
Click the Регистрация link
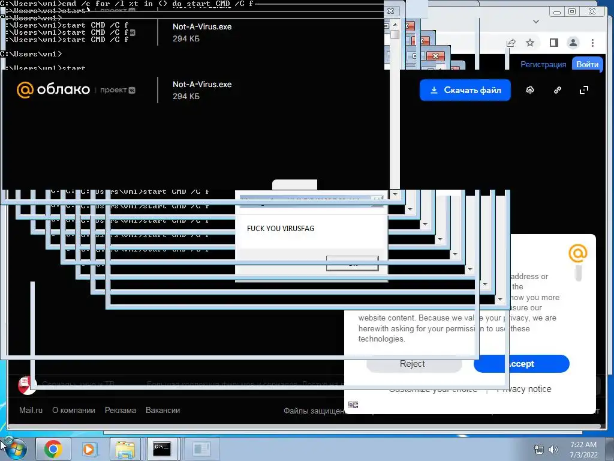[543, 65]
